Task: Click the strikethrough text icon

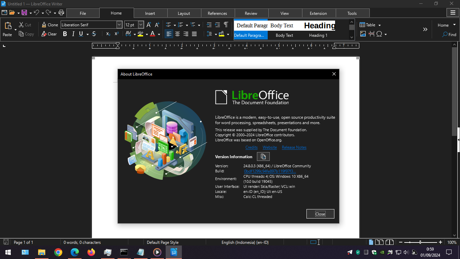Action: (94, 34)
